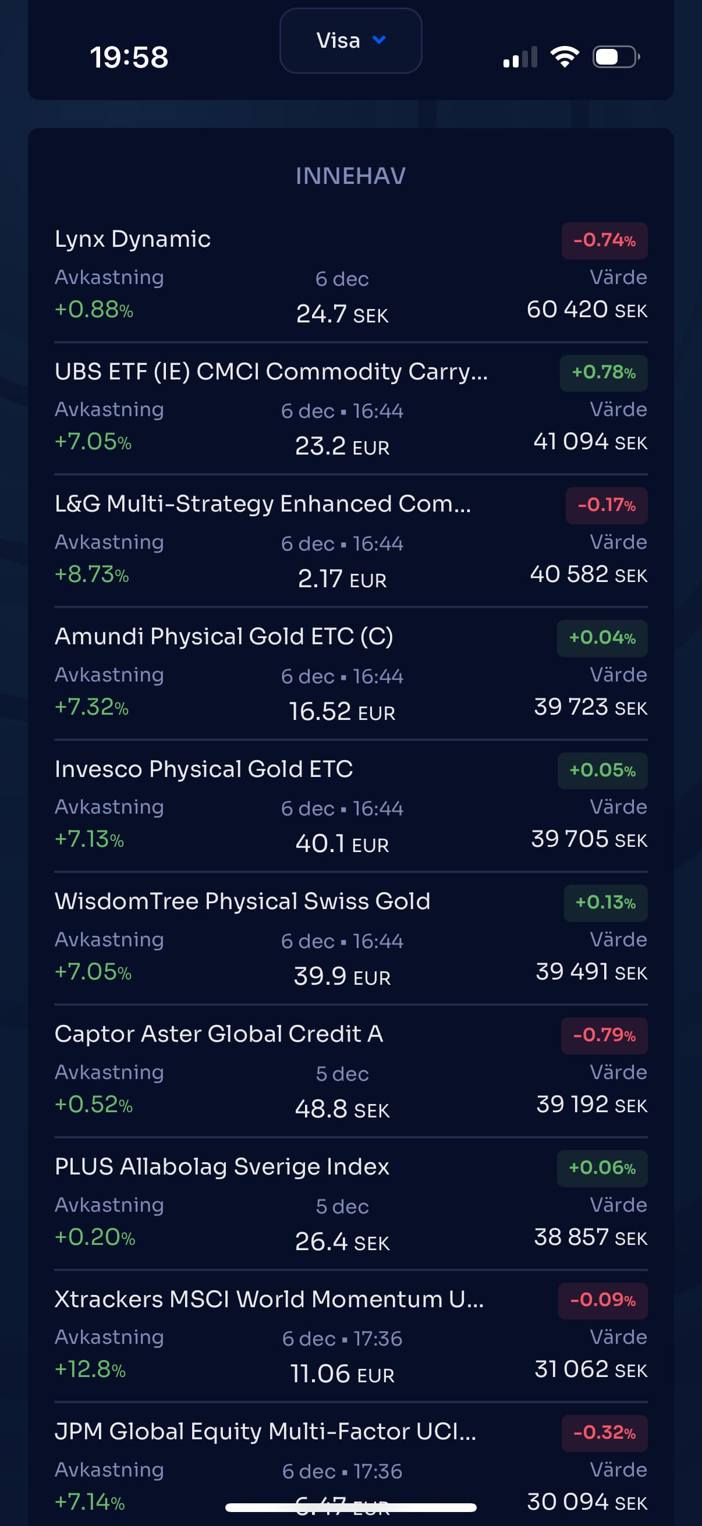Image resolution: width=702 pixels, height=1526 pixels.
Task: Tap the +0.78% daily change badge
Action: click(x=603, y=372)
